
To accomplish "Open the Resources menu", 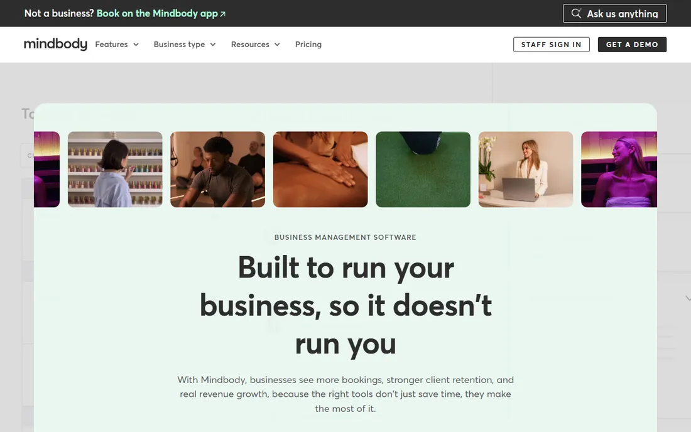I will pyautogui.click(x=256, y=45).
